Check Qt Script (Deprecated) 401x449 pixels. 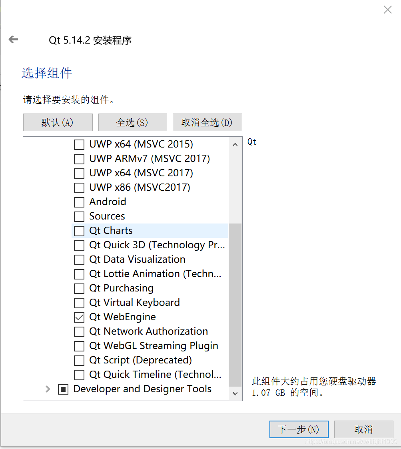pyautogui.click(x=79, y=360)
